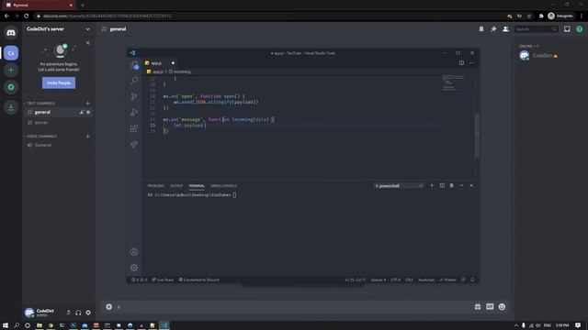Open VS Code Manage gear icon
The height and width of the screenshot is (330, 588).
(x=134, y=268)
